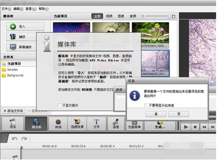Select the heart-shaped book flower thumbnail
This screenshot has height=160, width=217.
tap(151, 33)
